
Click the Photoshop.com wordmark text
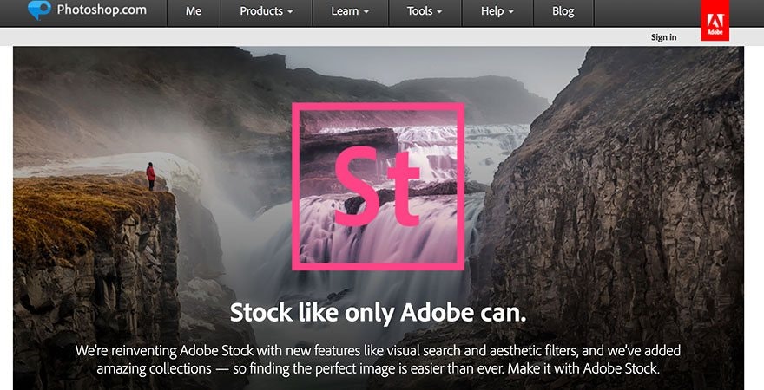[x=101, y=11]
